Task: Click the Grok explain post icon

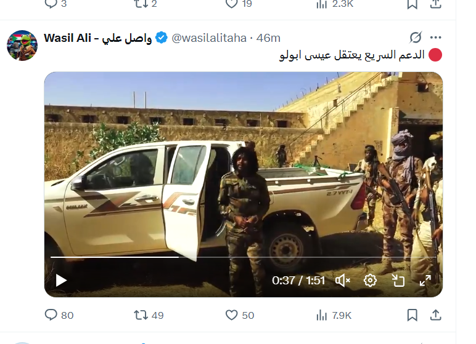Action: [x=416, y=38]
